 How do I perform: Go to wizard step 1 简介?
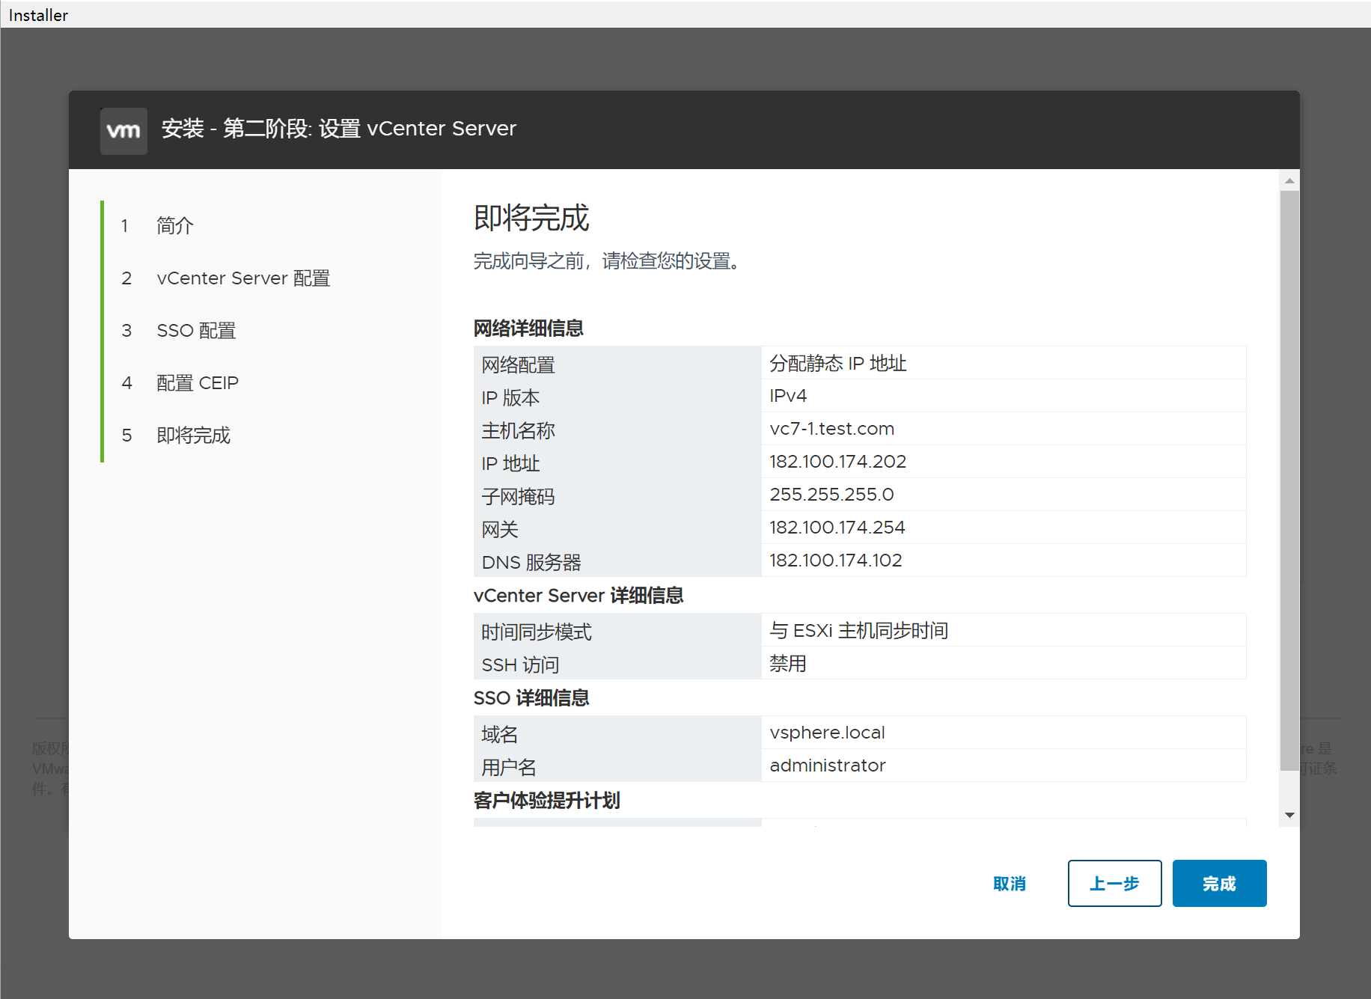click(x=175, y=225)
